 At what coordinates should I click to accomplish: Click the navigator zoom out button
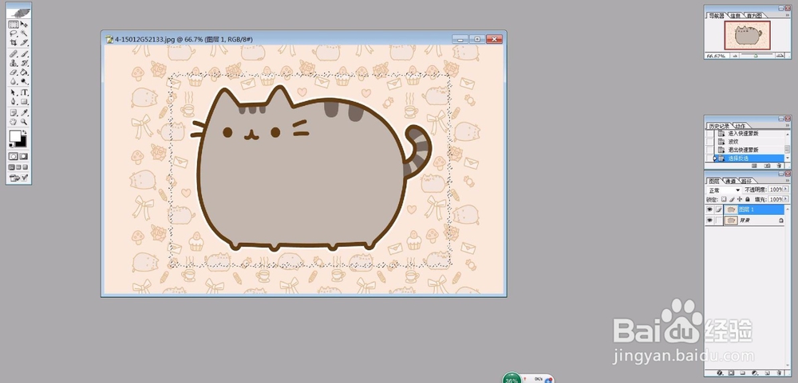click(735, 56)
